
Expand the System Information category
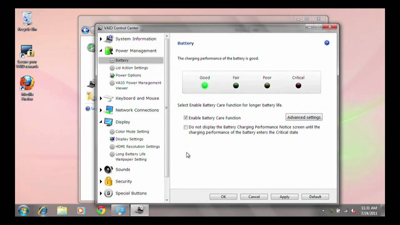[101, 39]
